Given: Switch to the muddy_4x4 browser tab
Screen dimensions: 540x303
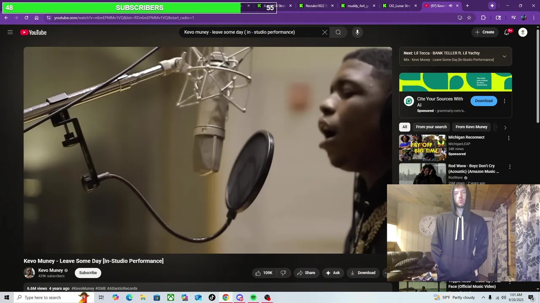Looking at the screenshot, I should click(354, 6).
